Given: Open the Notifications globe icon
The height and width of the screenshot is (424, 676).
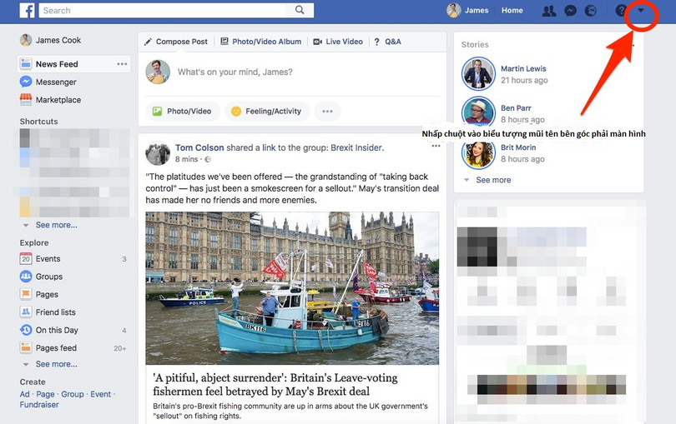Looking at the screenshot, I should tap(591, 11).
